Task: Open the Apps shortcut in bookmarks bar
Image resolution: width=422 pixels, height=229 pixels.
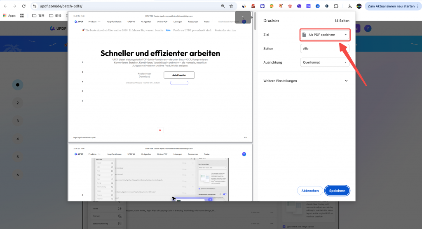Action: (x=9, y=16)
